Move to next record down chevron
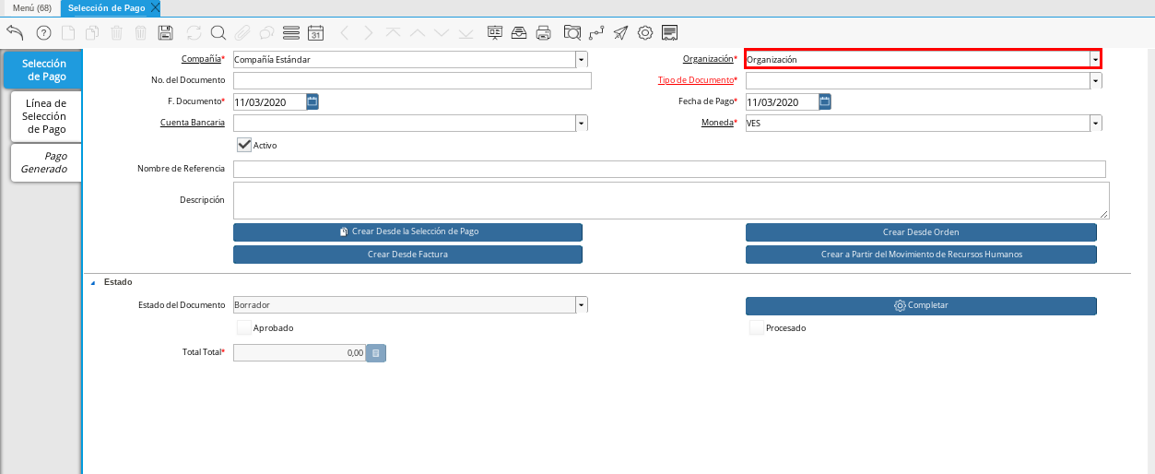Image resolution: width=1155 pixels, height=474 pixels. (442, 32)
